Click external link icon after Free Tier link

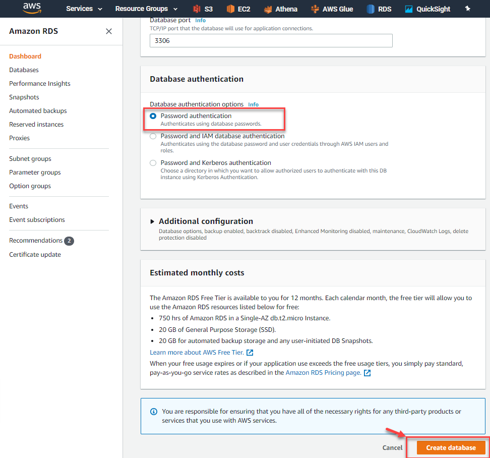click(x=250, y=353)
